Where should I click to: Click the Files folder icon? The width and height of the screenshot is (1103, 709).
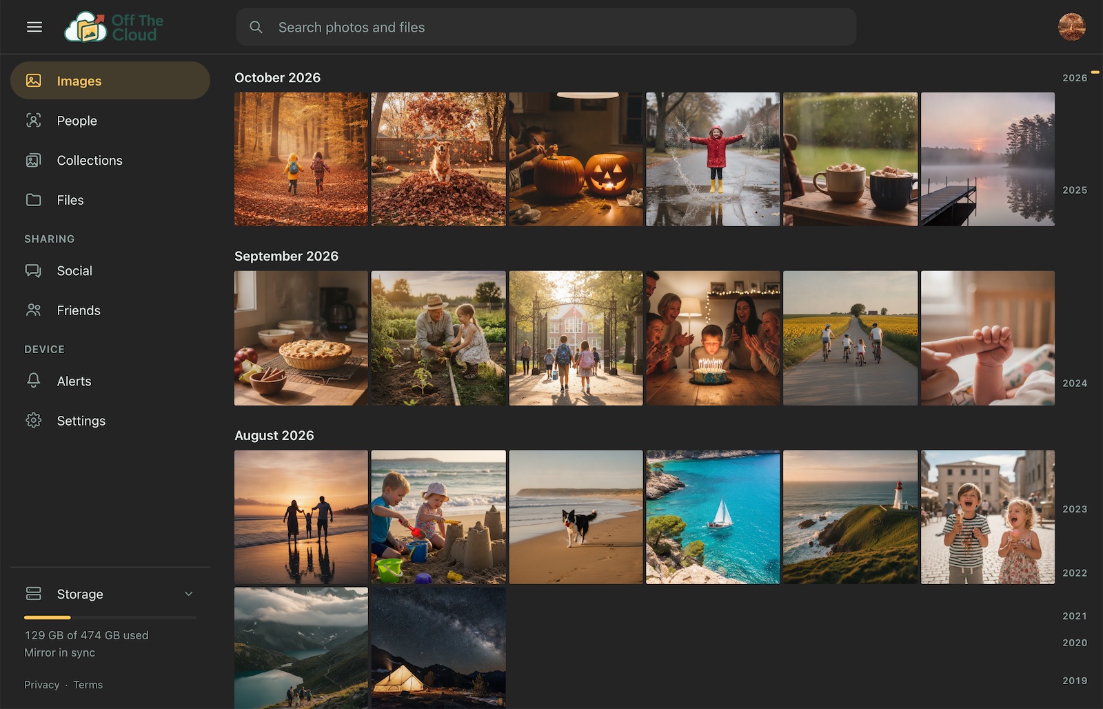[34, 200]
